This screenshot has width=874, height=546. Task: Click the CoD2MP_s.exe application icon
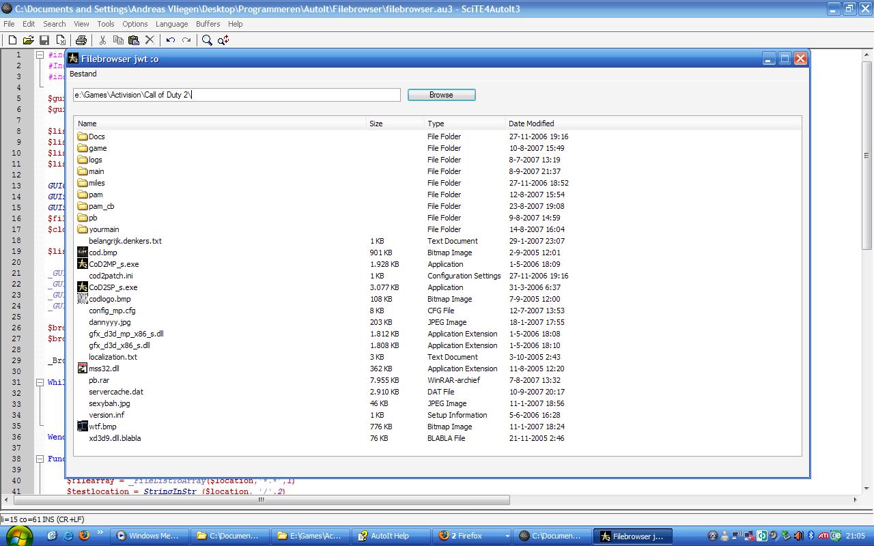(83, 264)
